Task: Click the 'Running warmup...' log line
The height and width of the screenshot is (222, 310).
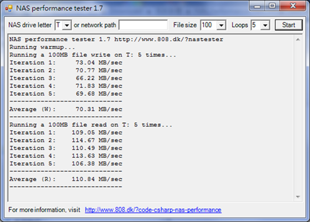Action: (42, 47)
